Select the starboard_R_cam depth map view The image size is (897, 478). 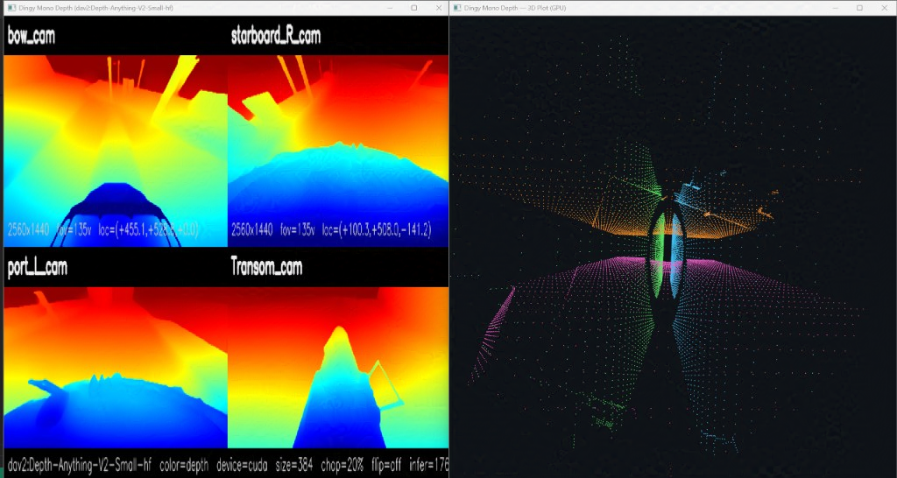pos(338,151)
